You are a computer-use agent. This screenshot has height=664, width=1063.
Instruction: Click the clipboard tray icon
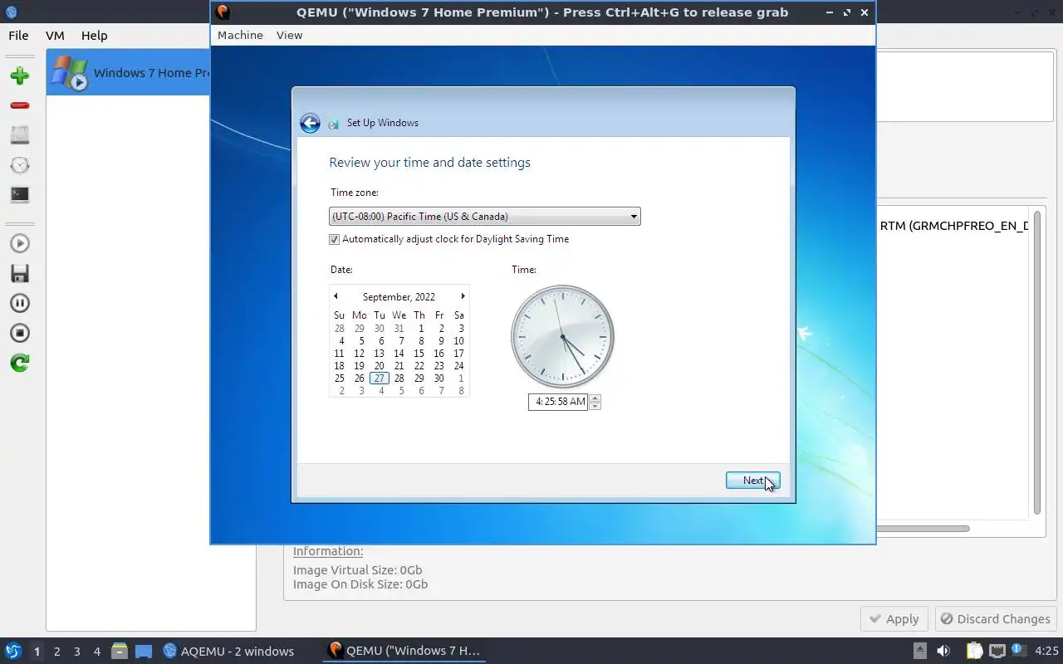point(974,651)
